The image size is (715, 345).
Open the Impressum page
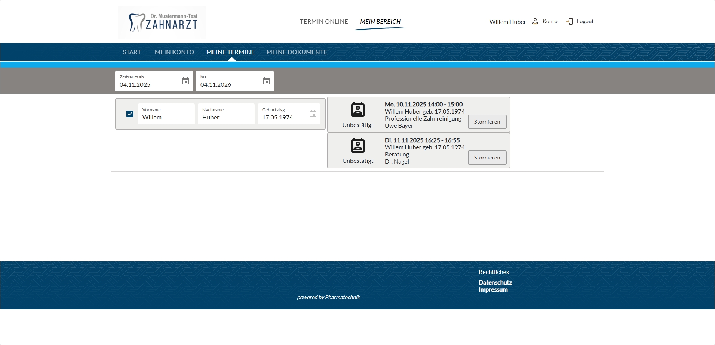coord(493,289)
